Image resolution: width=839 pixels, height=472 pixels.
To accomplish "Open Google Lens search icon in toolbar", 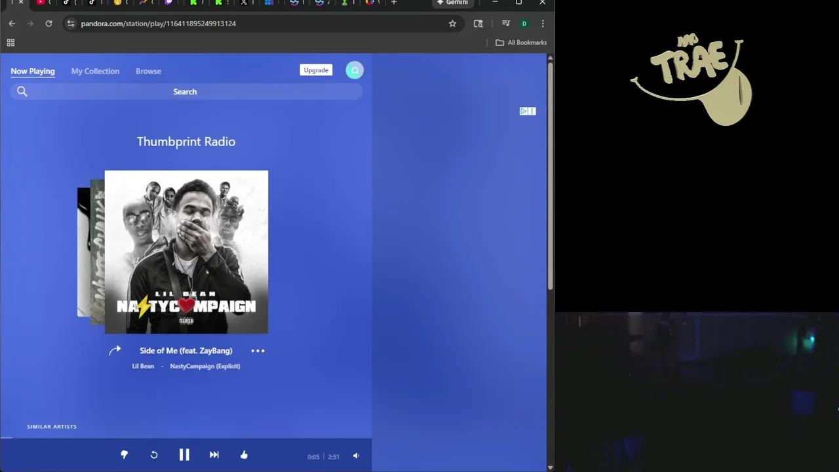I will (478, 24).
